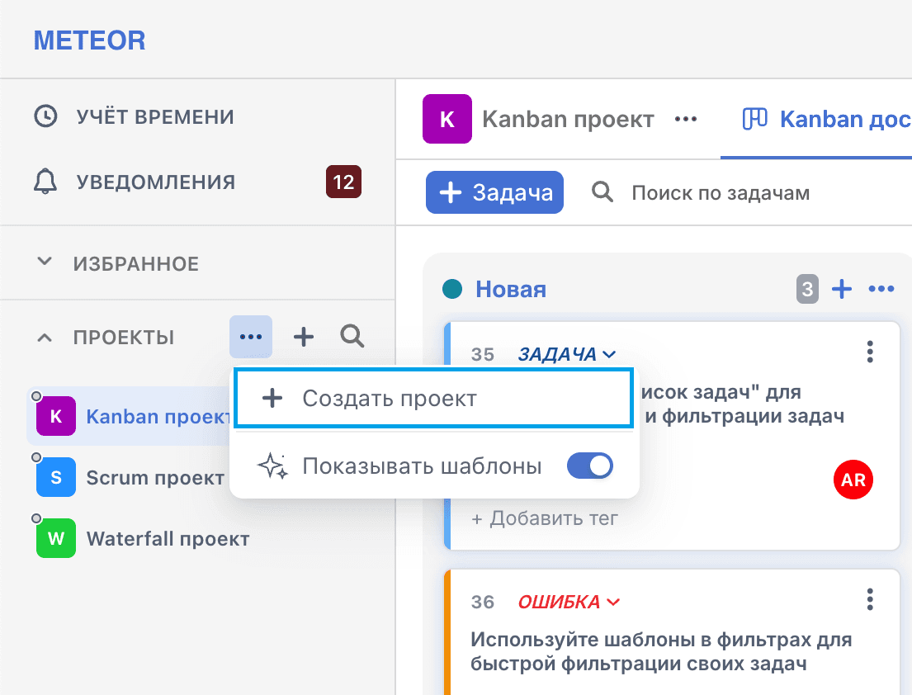Add new project with plus icon
This screenshot has height=695, width=912.
304,337
